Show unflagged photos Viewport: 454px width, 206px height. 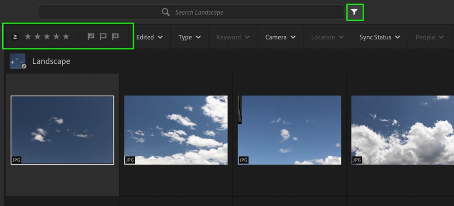tap(103, 37)
